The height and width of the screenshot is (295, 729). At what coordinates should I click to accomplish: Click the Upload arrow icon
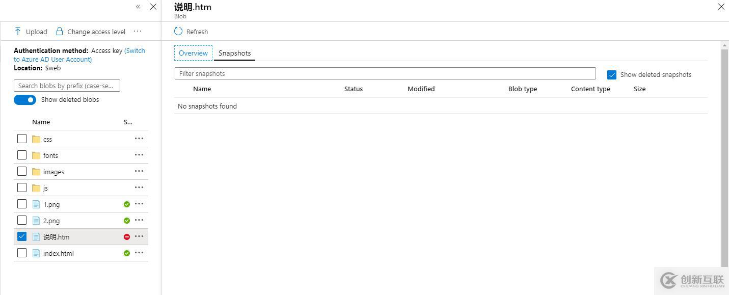18,32
